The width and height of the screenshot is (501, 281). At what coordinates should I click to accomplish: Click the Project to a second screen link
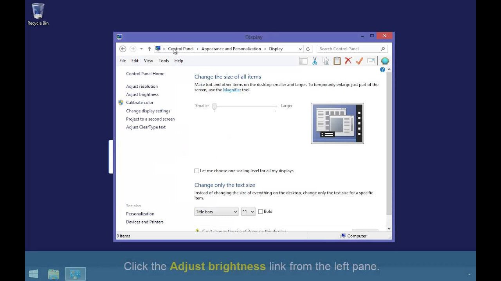point(150,119)
